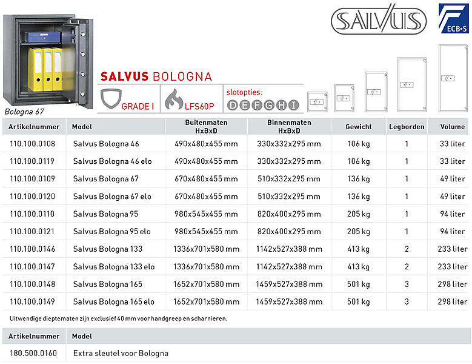Click the SALVUS BOLOGNA red heading
This screenshot has width=472, height=364.
[x=156, y=76]
